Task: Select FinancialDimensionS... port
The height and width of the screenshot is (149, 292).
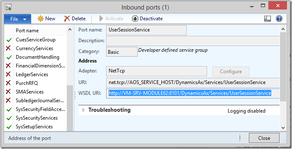Action: tap(40, 66)
